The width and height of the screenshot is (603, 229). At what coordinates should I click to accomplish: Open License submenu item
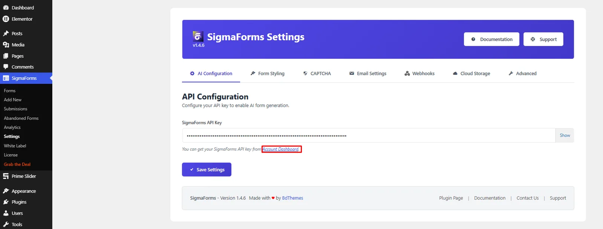tap(11, 155)
